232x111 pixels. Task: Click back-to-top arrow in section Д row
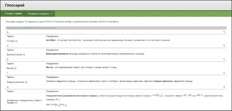click(224, 87)
